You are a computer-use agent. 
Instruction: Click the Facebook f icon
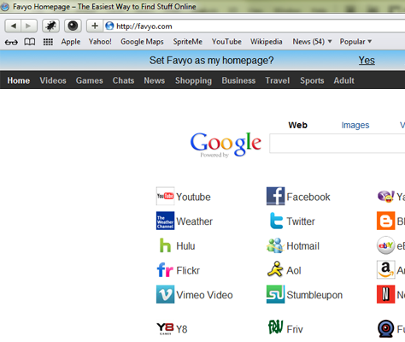(x=275, y=196)
